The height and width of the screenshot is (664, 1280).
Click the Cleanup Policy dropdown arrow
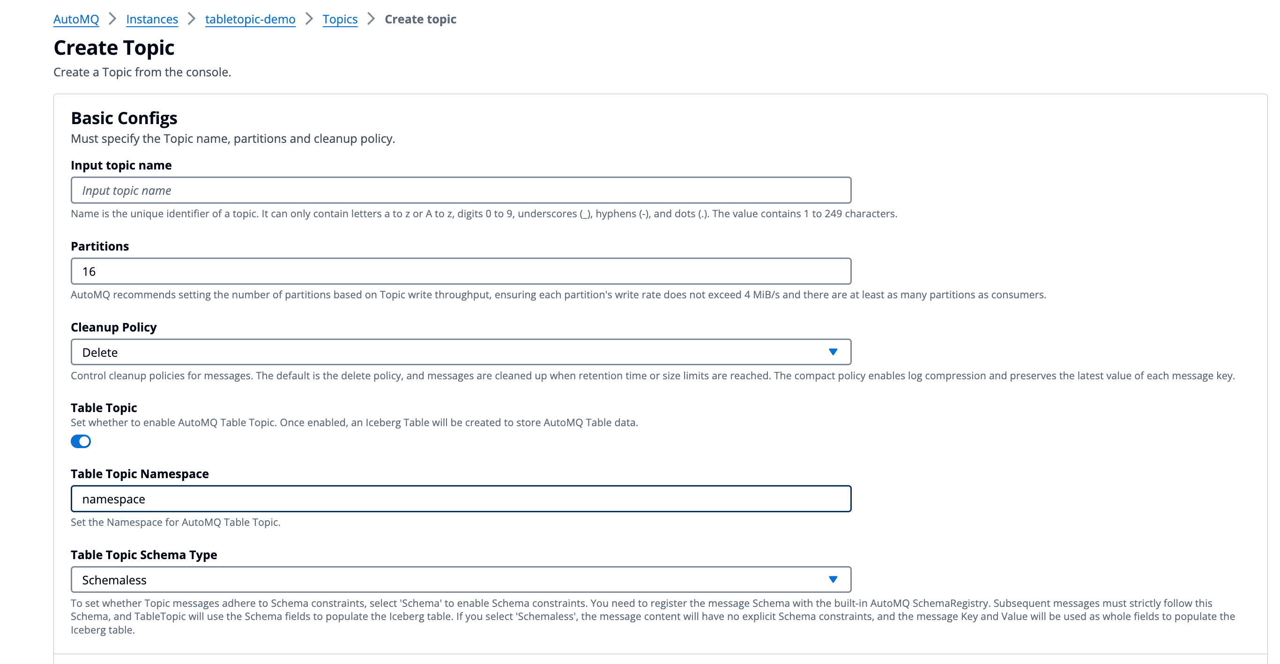point(833,352)
